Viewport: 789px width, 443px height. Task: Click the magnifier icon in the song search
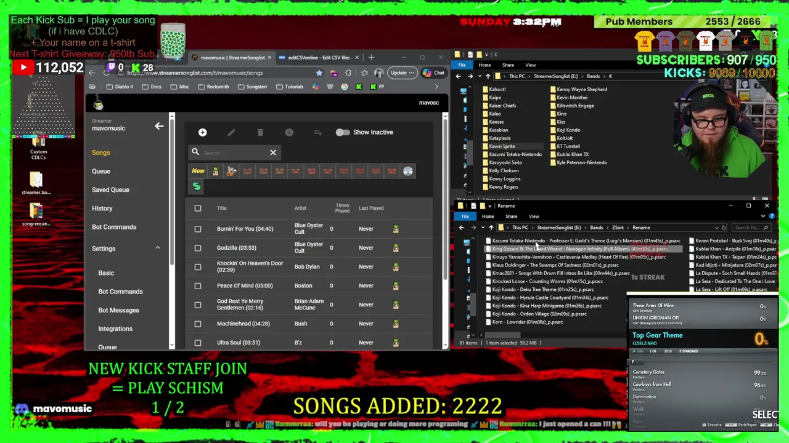coord(195,152)
